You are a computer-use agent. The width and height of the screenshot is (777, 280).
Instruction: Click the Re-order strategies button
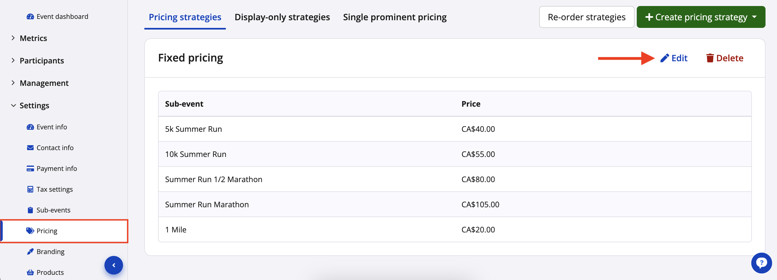(586, 17)
